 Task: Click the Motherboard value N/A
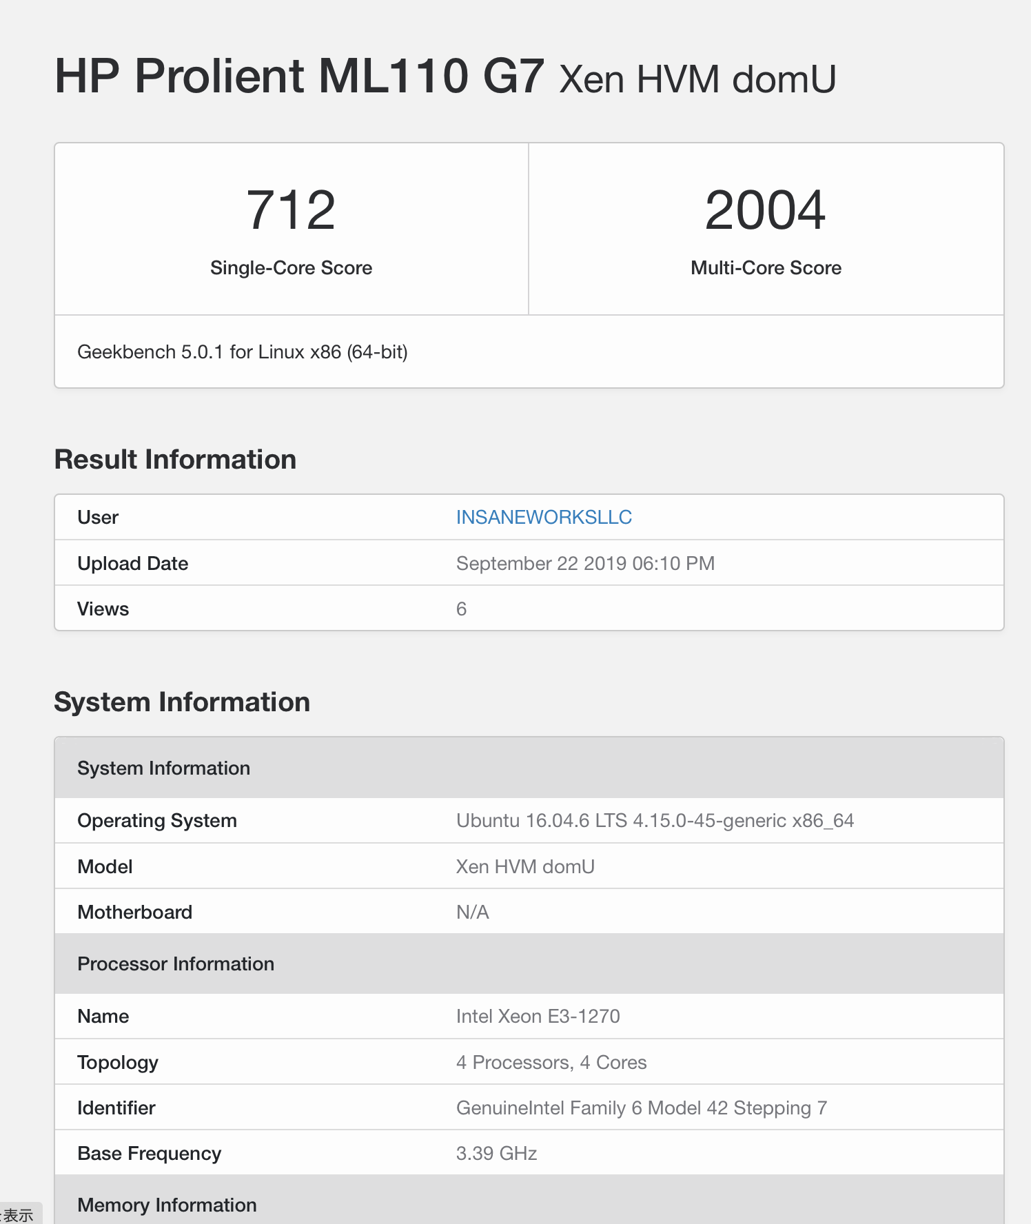pyautogui.click(x=473, y=912)
